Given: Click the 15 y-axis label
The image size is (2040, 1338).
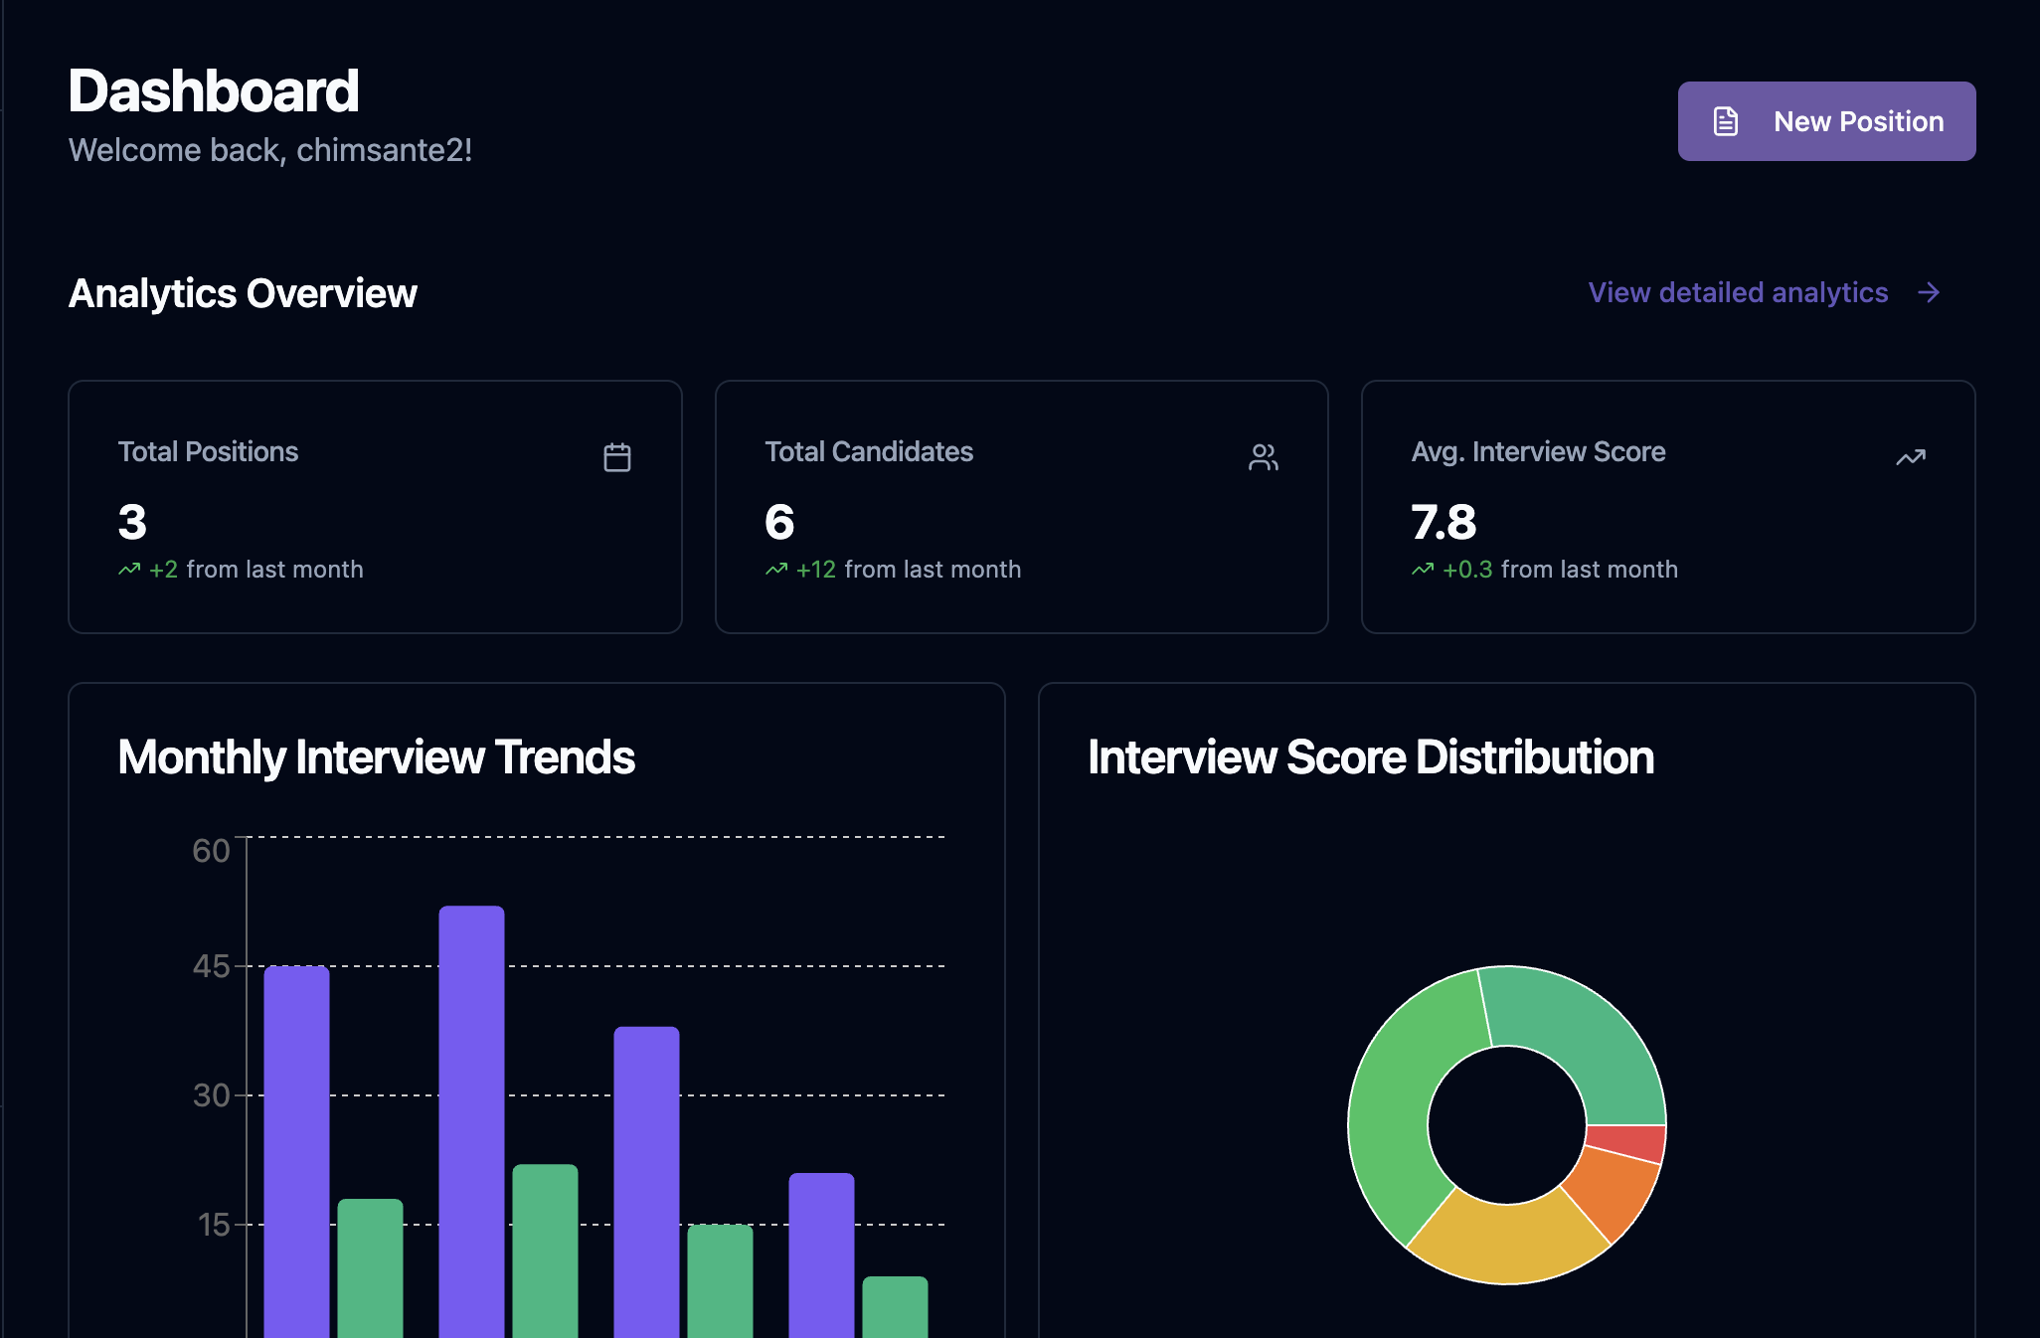Looking at the screenshot, I should [x=214, y=1225].
